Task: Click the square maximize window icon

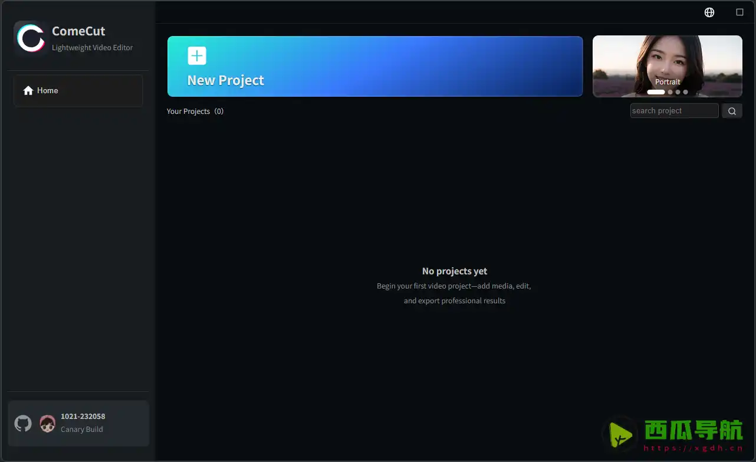Action: coord(739,12)
